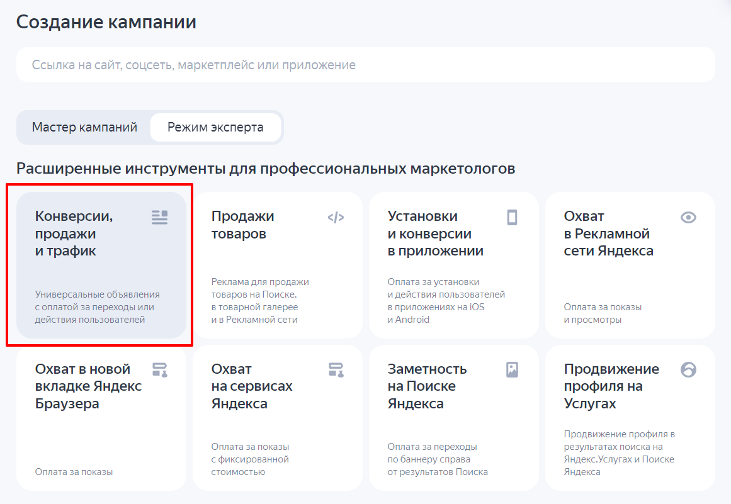
Task: Click heading 'Расширенные инструменты для профессиональных маркетологов'
Action: (x=266, y=168)
